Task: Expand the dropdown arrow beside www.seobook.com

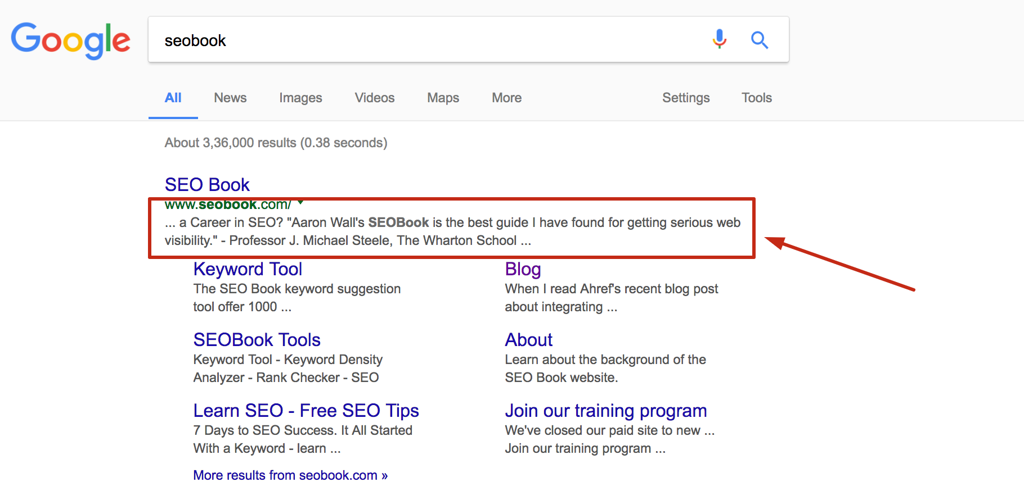Action: point(300,202)
